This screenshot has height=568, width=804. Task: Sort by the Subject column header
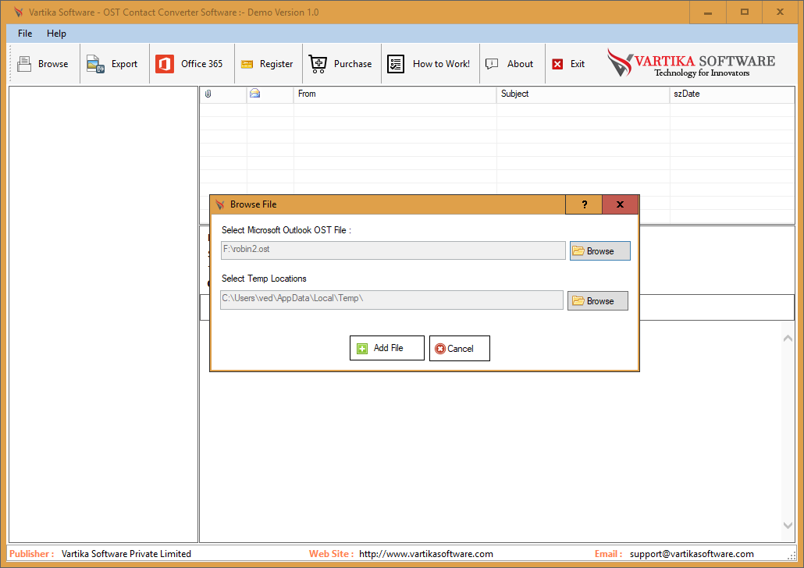pyautogui.click(x=583, y=94)
